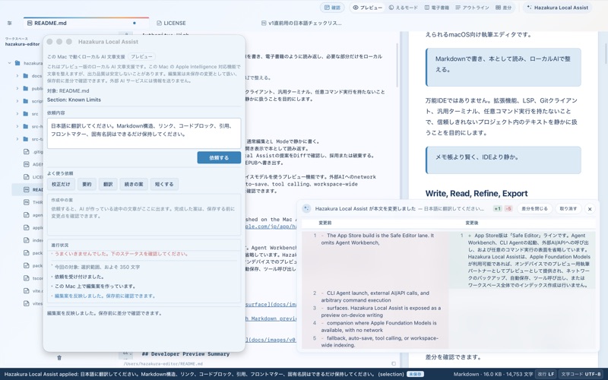This screenshot has width=608, height=380.
Task: Focus the 依頼内容 request text field
Action: point(144,134)
